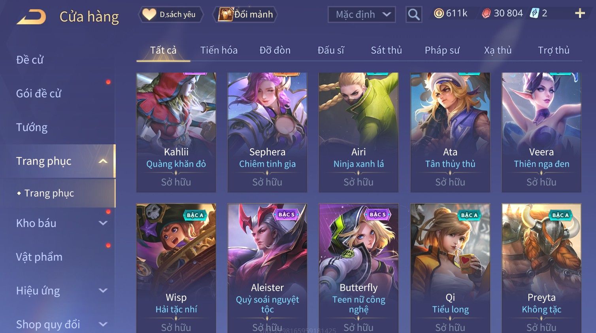Expand the Kho báu sidebar section
Screen dimensions: 596x333
pos(103,223)
